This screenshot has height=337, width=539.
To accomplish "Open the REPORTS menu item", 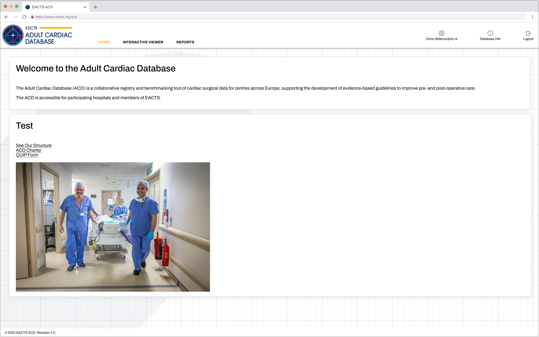I will pyautogui.click(x=185, y=42).
